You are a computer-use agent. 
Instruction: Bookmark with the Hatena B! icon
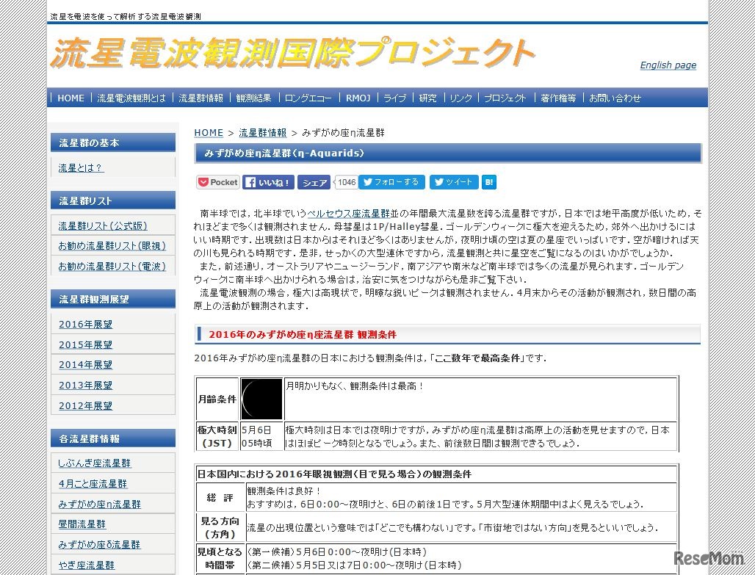[488, 181]
